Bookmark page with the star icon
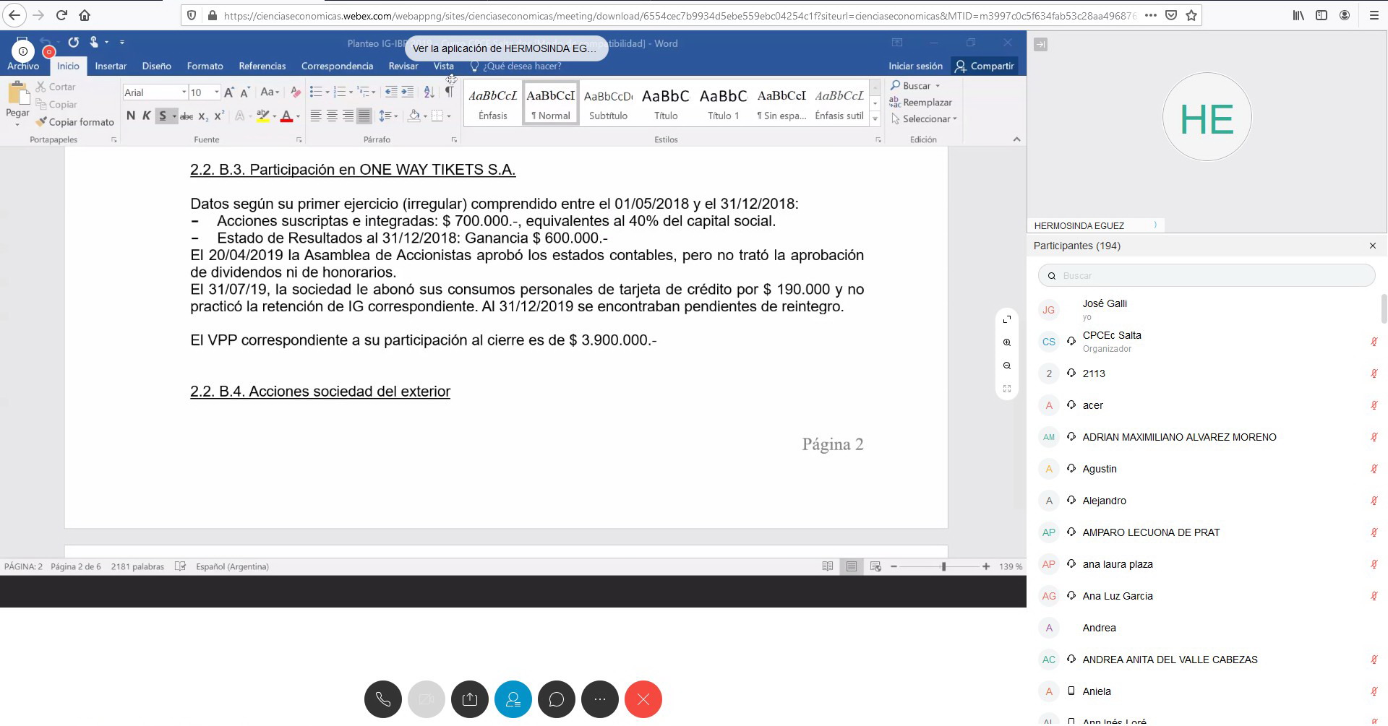The image size is (1388, 726). coord(1191,15)
